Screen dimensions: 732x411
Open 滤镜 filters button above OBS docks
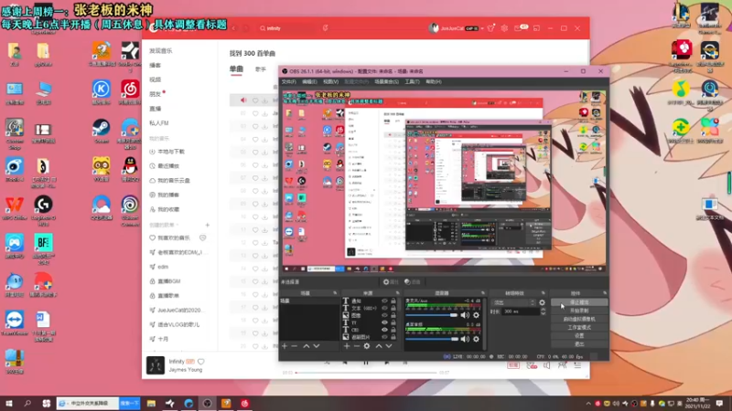413,282
